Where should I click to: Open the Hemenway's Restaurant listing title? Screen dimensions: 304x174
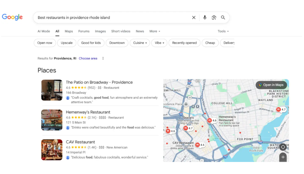coord(88,112)
